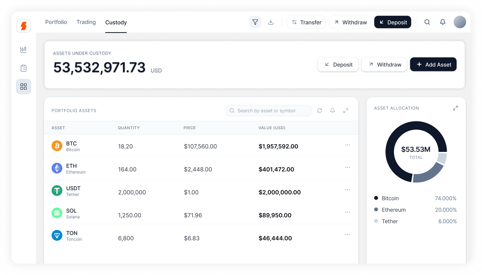Open the more options menu for TON row
This screenshot has height=275, width=482.
347,235
